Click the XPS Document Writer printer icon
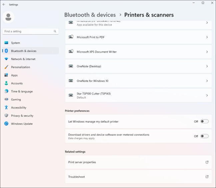 click(x=71, y=52)
